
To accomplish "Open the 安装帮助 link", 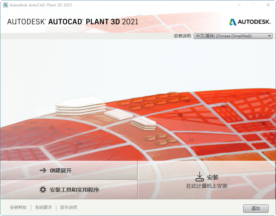I will click(18, 207).
